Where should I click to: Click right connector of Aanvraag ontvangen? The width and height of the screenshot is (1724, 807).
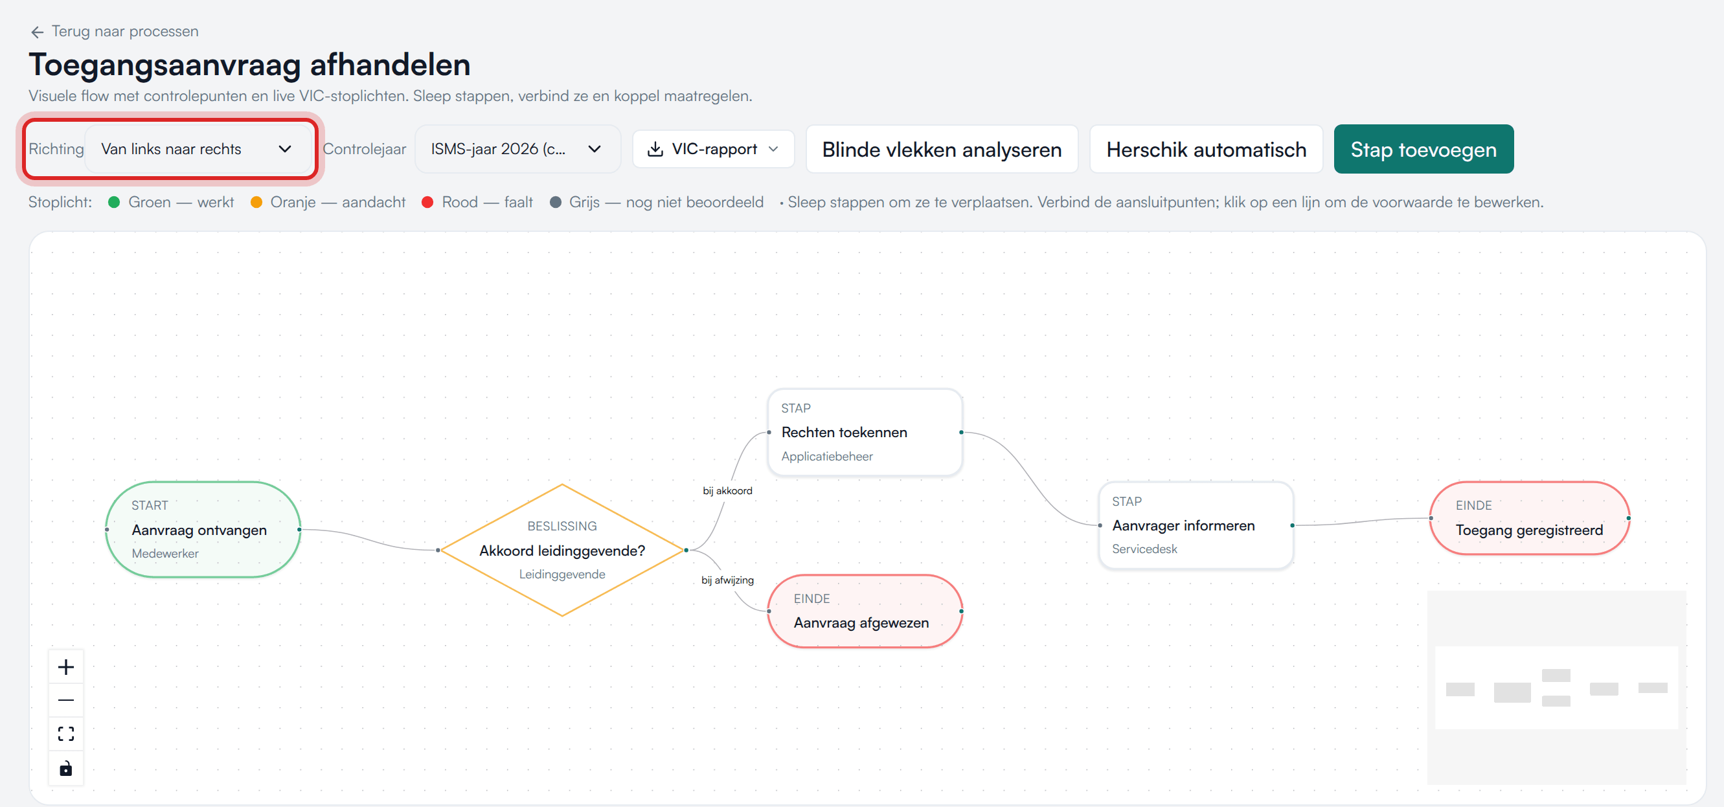tap(299, 529)
